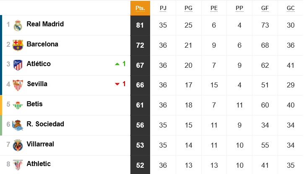Click the Athletic club crest

(18, 165)
